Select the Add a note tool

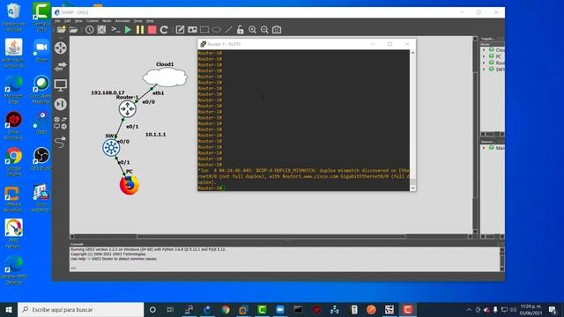coord(180,29)
